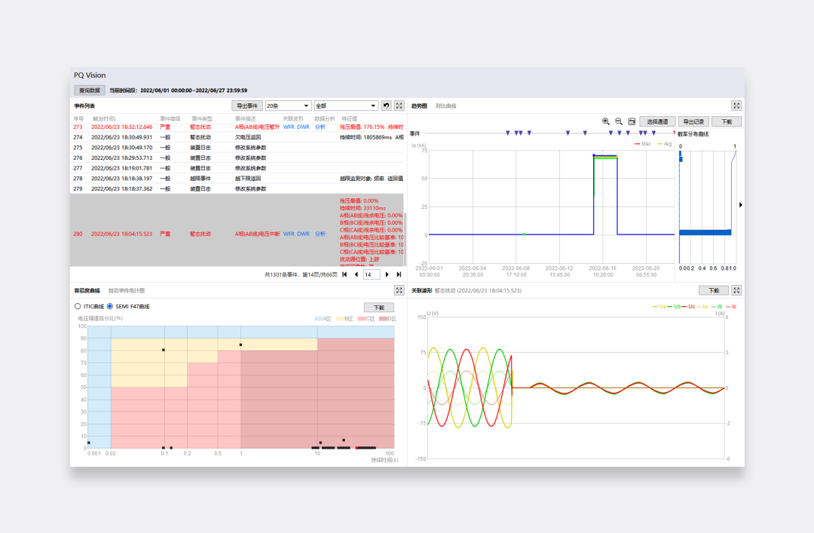Image resolution: width=814 pixels, height=533 pixels.
Task: Switch to the 暂态事件统计图 tab
Action: click(126, 290)
